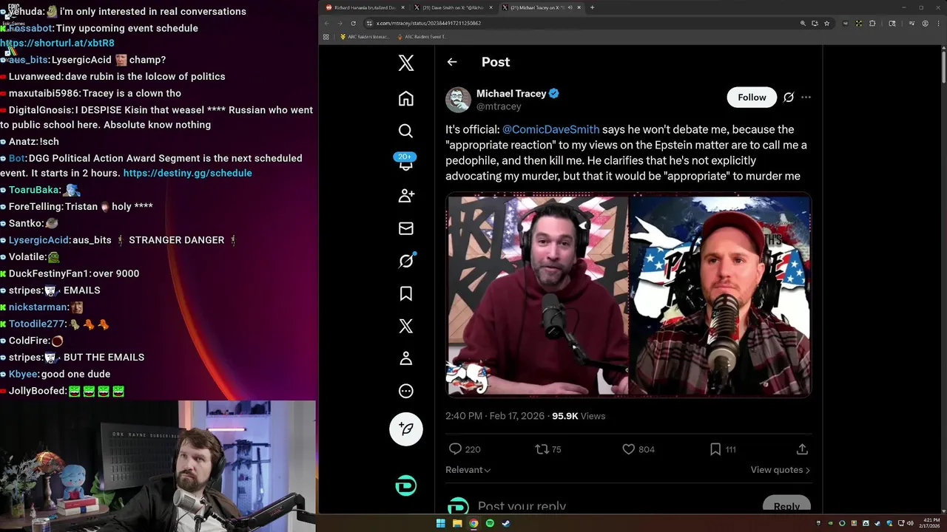Open Premium X icon in sidebar

click(x=406, y=326)
